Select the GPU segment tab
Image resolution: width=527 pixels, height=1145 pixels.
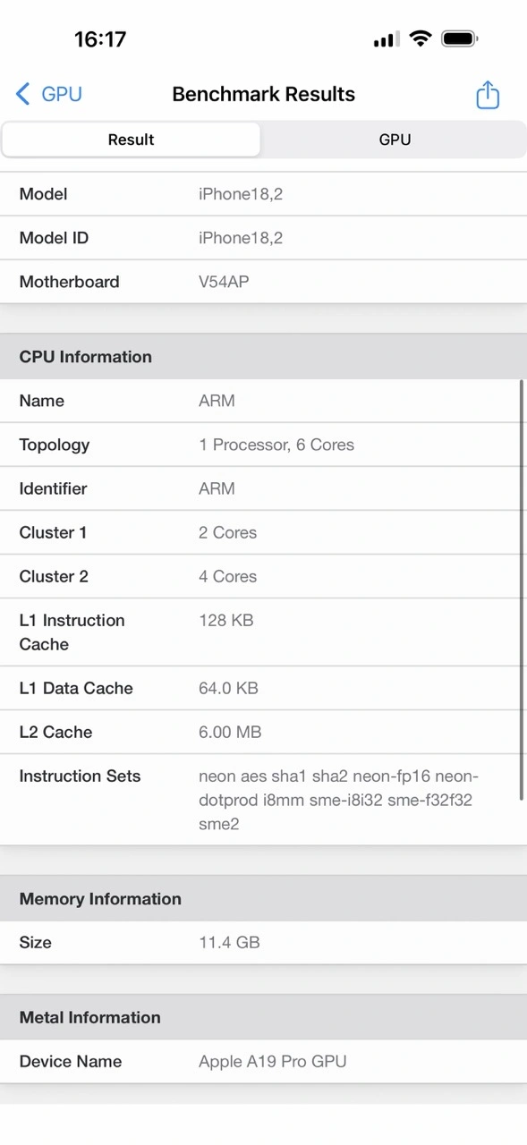(x=394, y=140)
